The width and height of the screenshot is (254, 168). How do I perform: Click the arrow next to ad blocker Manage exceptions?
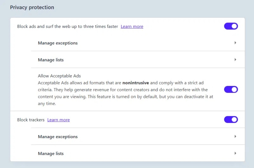tap(235, 43)
